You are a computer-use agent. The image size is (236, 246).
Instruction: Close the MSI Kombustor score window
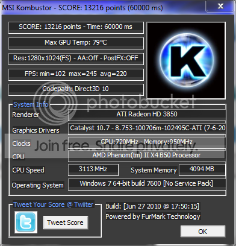[220, 6]
